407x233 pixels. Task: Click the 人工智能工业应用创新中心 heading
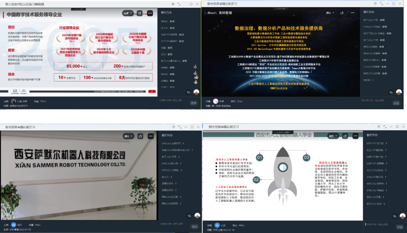point(231,187)
